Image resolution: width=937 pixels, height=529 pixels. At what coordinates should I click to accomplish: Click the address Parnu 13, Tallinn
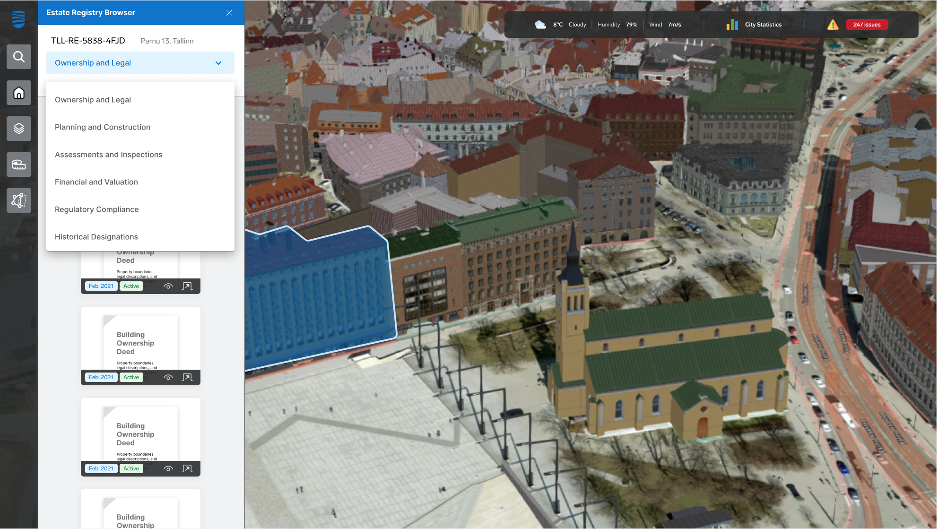(x=167, y=41)
